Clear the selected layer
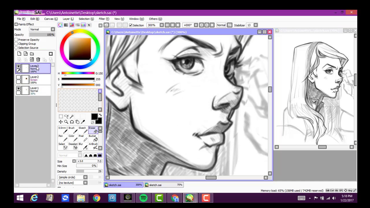The height and width of the screenshot is (208, 370). click(32, 60)
